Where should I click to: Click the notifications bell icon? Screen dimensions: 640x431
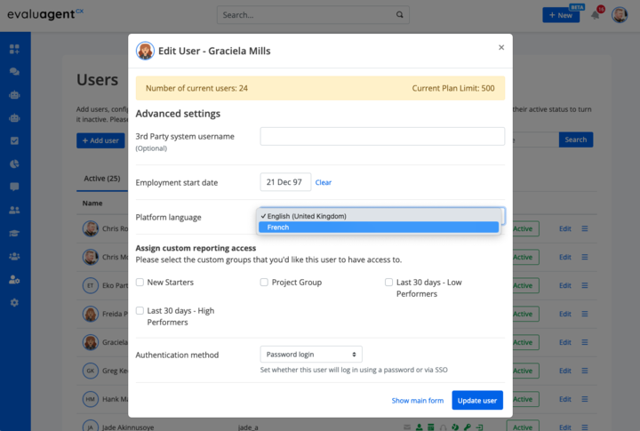click(596, 15)
